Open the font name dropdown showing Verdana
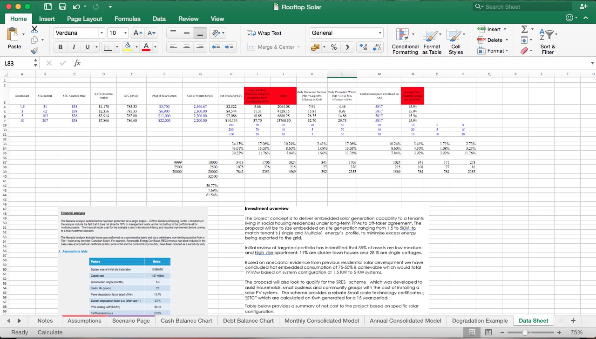 (x=102, y=33)
